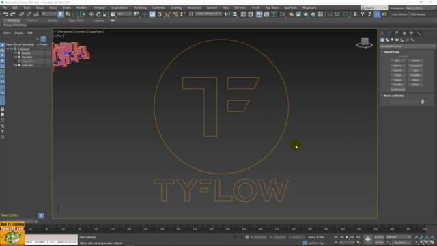437x246 pixels.
Task: Click the viewport ViewCube
Action: pyautogui.click(x=365, y=42)
